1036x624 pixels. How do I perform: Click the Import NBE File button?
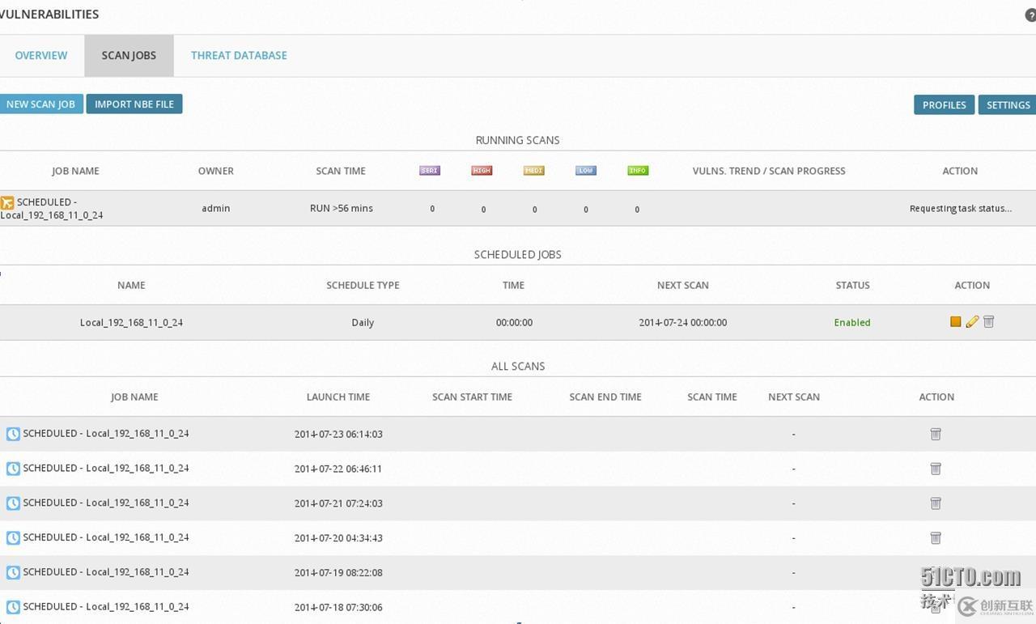coord(134,104)
